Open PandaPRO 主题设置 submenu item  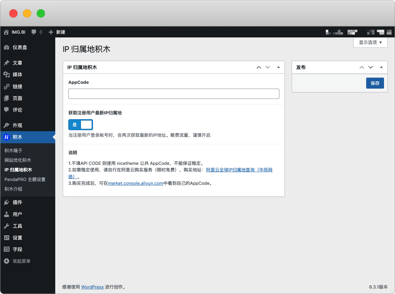tap(25, 179)
